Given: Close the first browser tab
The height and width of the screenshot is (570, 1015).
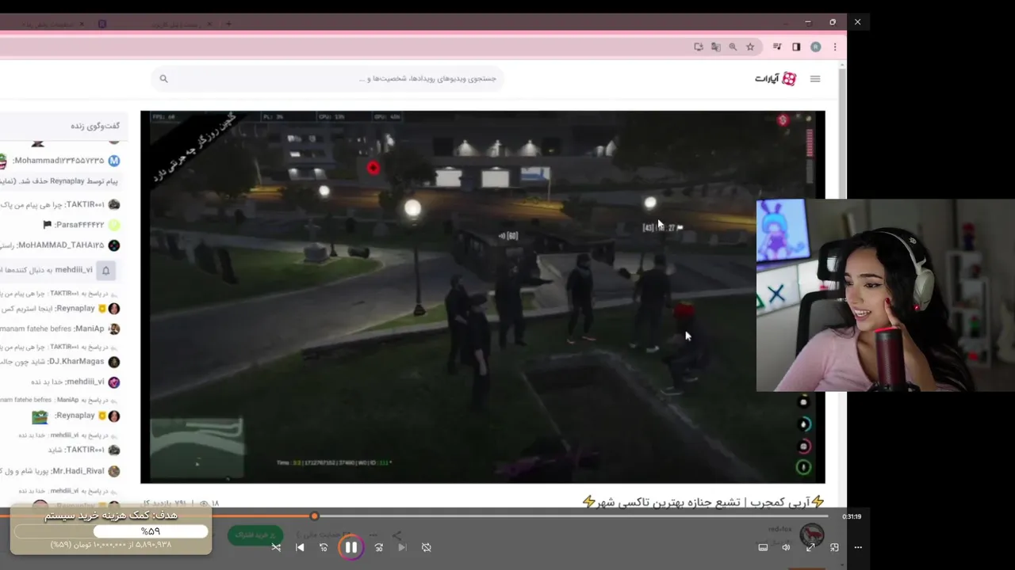Looking at the screenshot, I should pos(82,24).
